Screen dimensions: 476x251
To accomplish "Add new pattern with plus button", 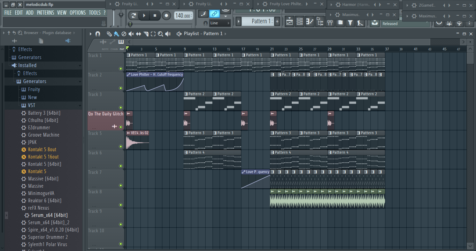I will pos(277,21).
